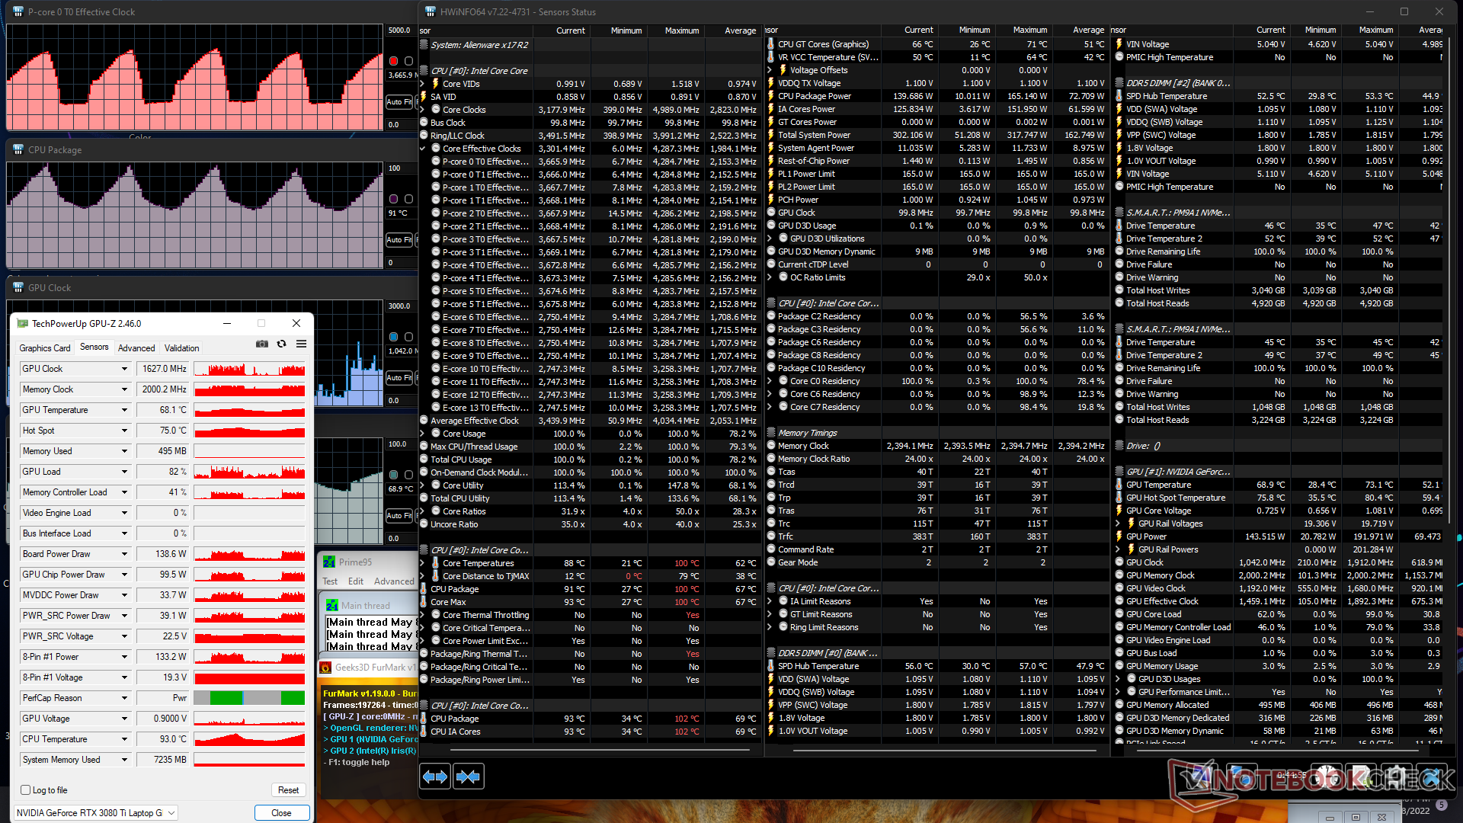1463x823 pixels.
Task: Switch to the Graphics Card tab
Action: pyautogui.click(x=45, y=347)
